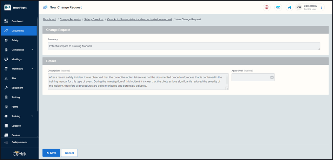This screenshot has height=160, width=333.
Task: Go to Safety Case List breadcrumb link
Action: pyautogui.click(x=94, y=19)
